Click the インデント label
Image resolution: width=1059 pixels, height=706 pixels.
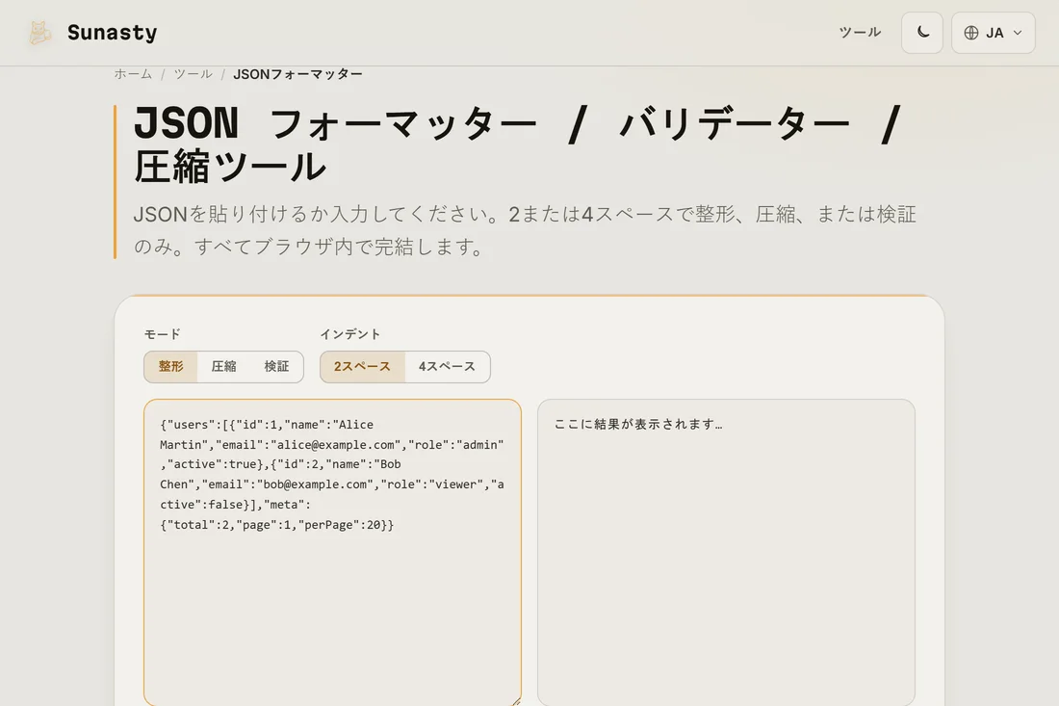click(349, 334)
